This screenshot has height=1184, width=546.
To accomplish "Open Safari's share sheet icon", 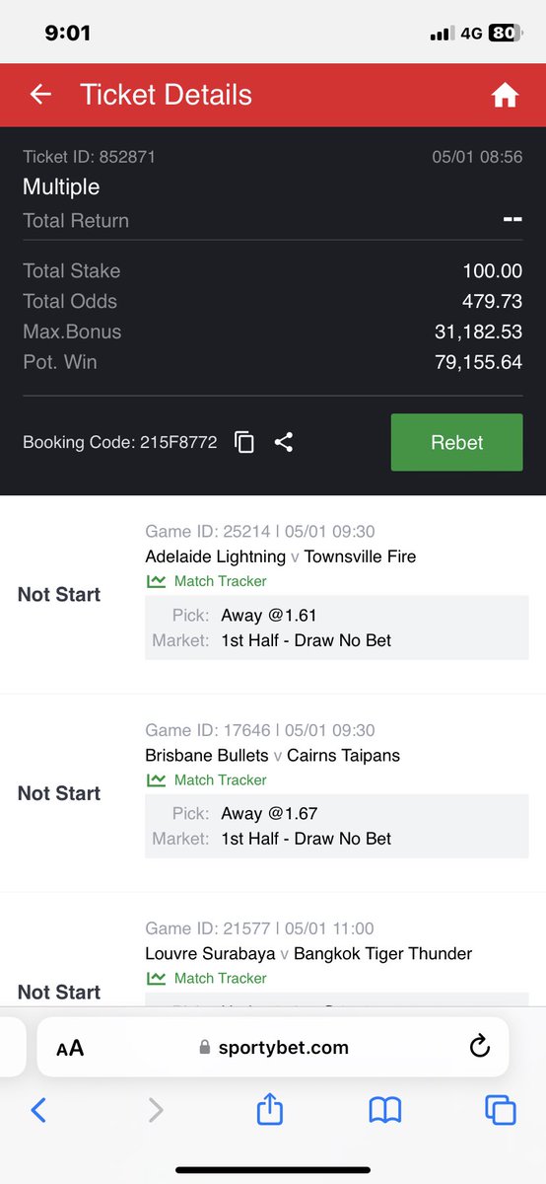I will click(x=270, y=1109).
